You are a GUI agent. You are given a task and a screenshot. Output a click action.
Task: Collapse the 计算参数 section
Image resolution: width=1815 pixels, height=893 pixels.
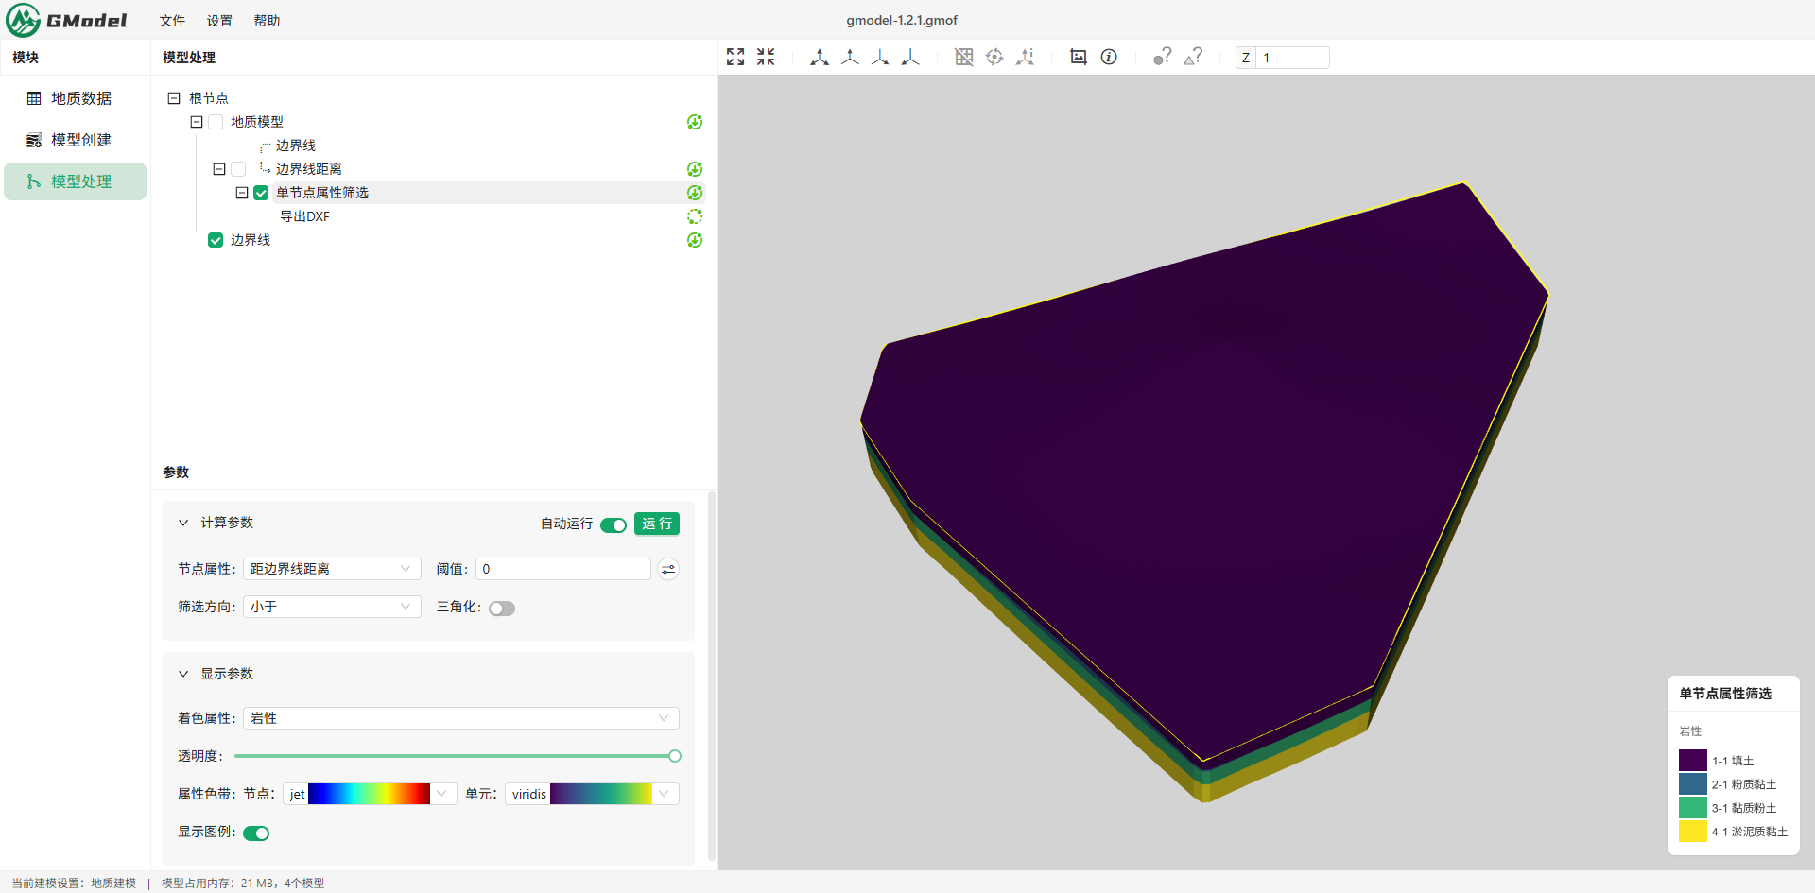(183, 523)
